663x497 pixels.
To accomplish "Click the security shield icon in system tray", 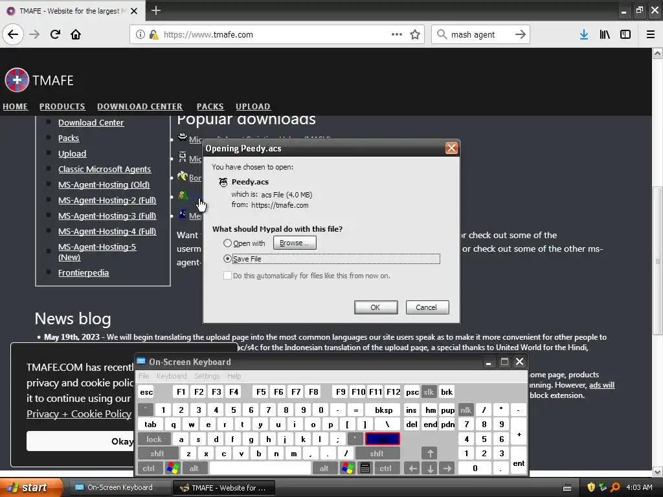I will pos(591,487).
